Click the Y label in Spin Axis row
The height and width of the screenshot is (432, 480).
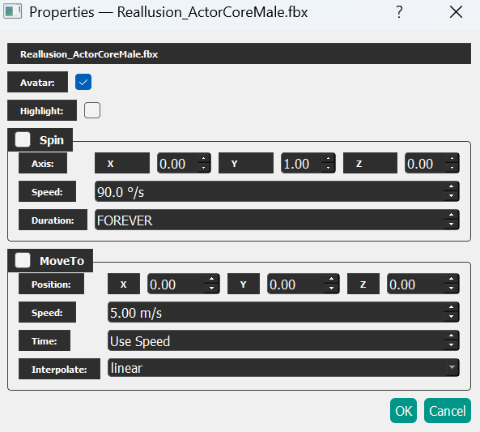pyautogui.click(x=246, y=164)
